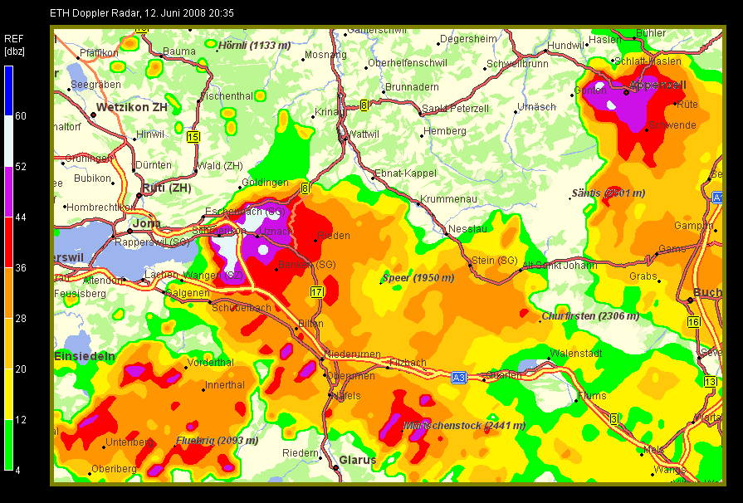
Task: Click the 'Mürtschenstock (2441 m)' peak label
Action: coord(464,425)
